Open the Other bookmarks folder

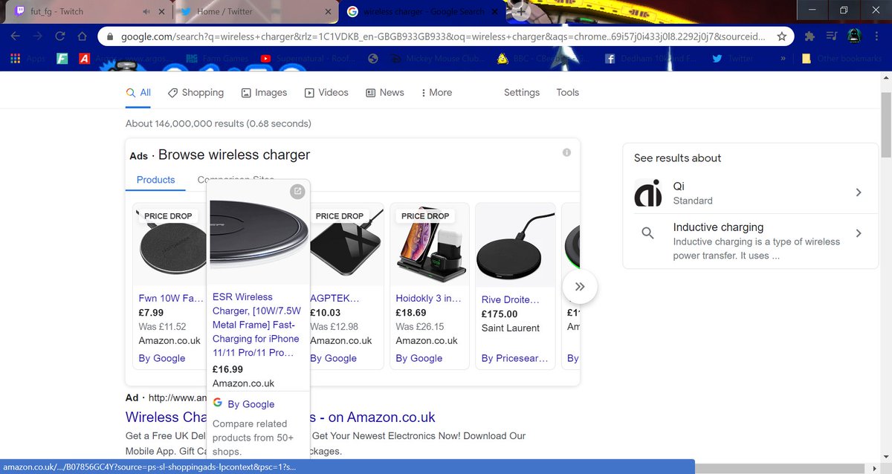[841, 59]
